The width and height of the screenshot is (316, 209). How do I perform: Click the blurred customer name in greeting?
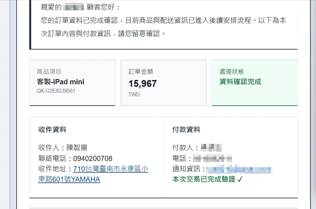[73, 7]
